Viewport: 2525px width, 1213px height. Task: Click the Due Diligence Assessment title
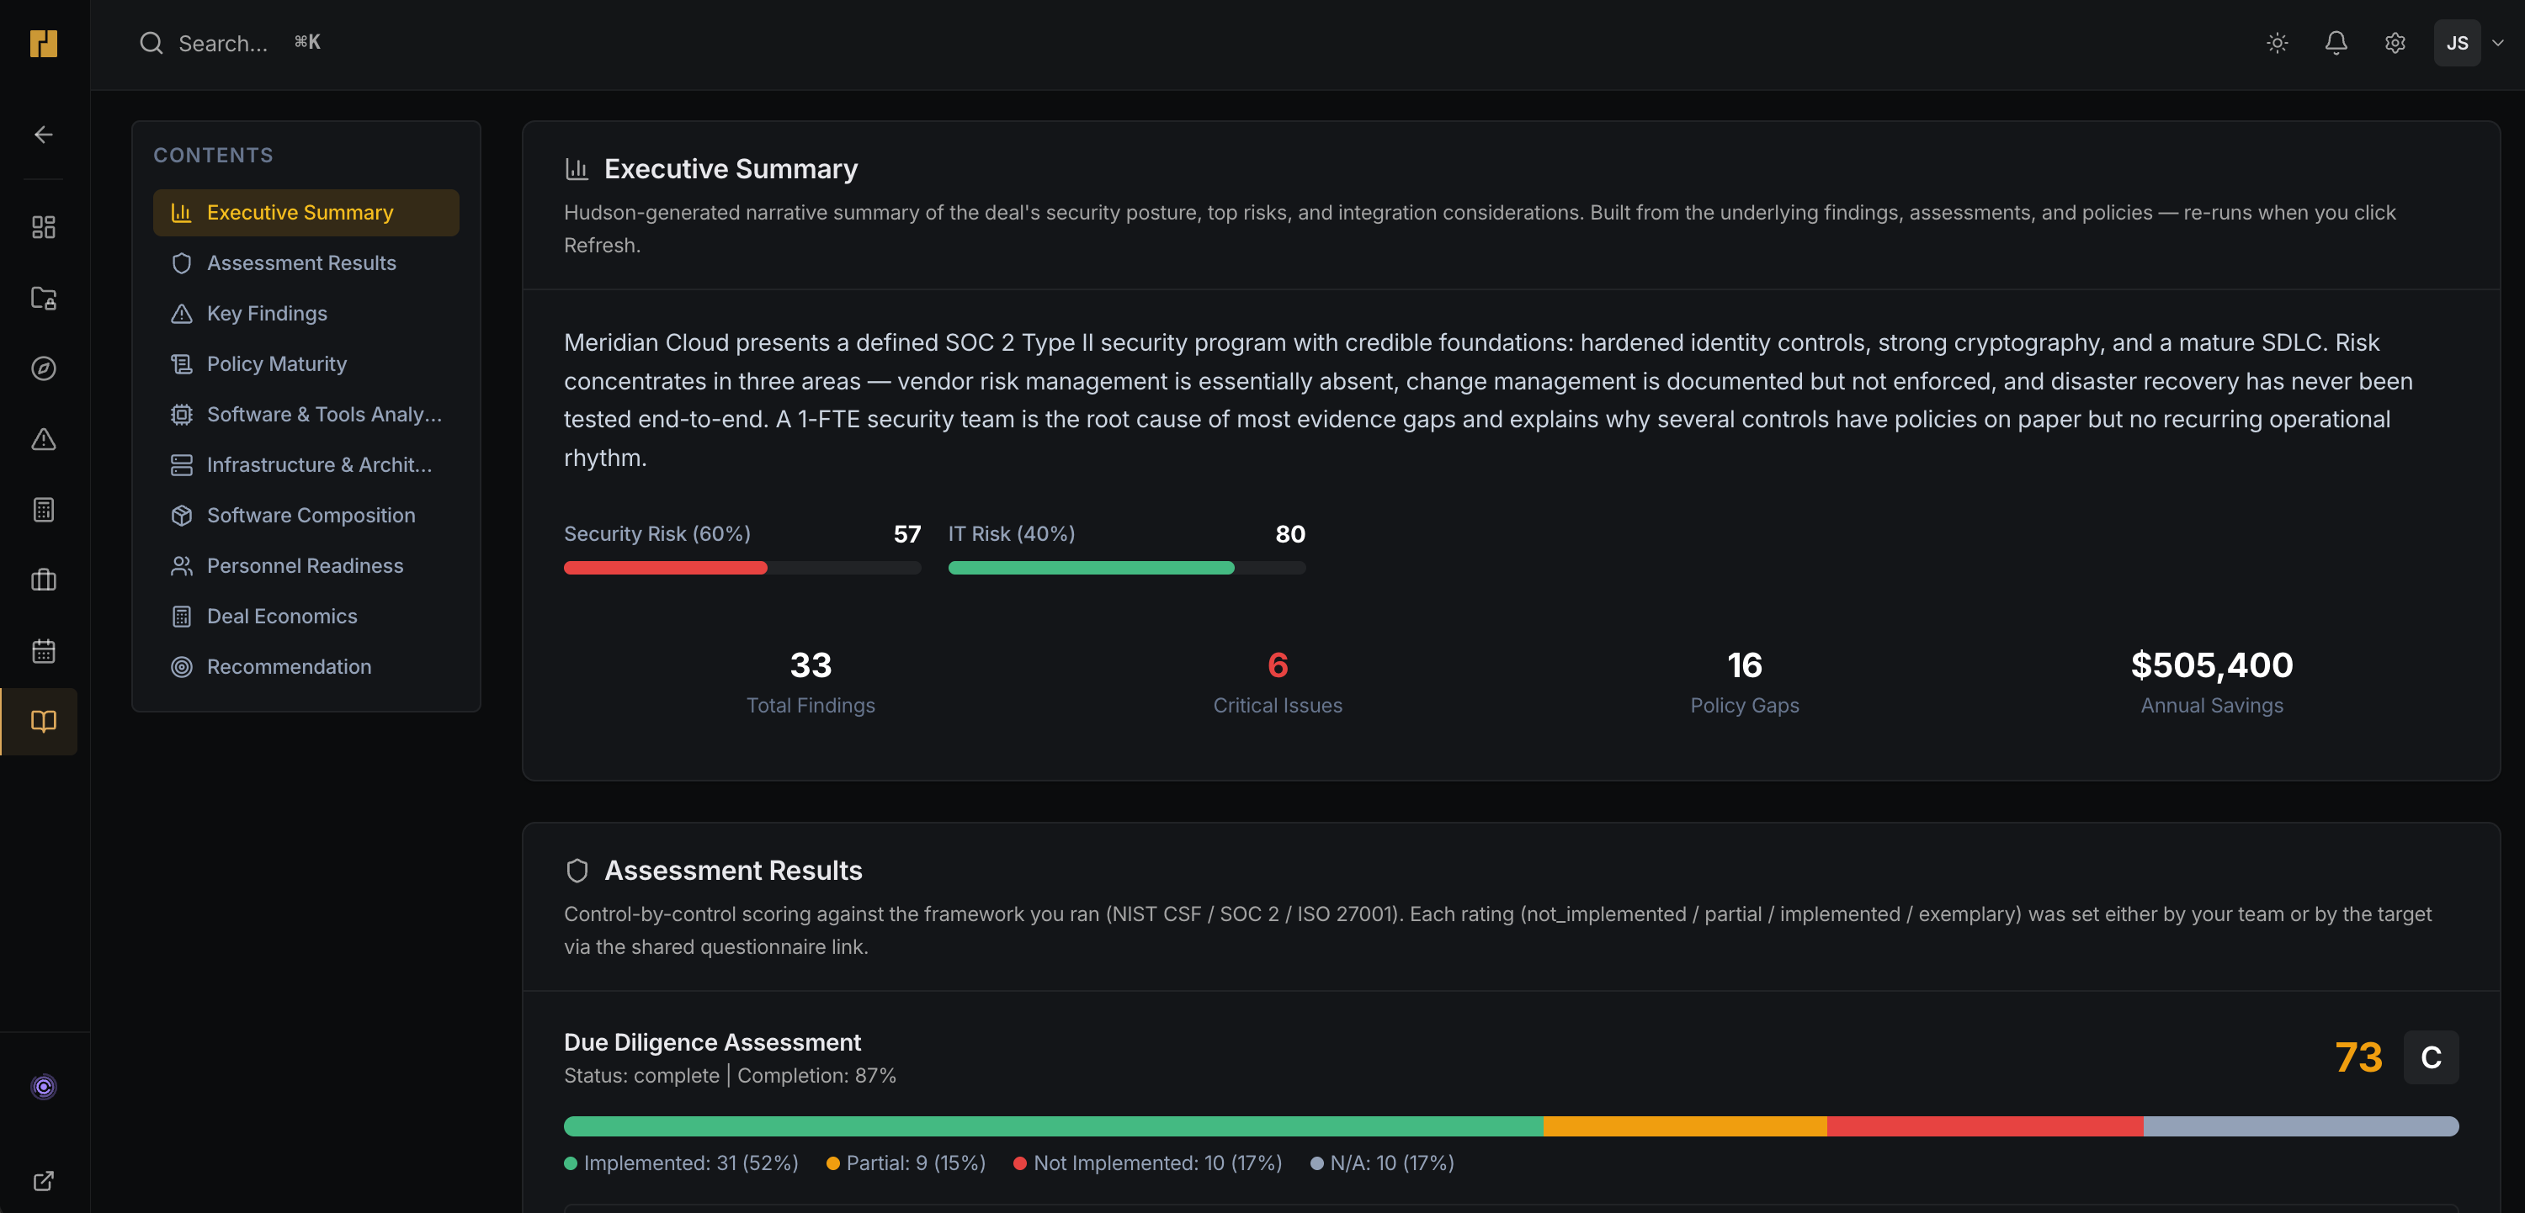click(x=711, y=1042)
